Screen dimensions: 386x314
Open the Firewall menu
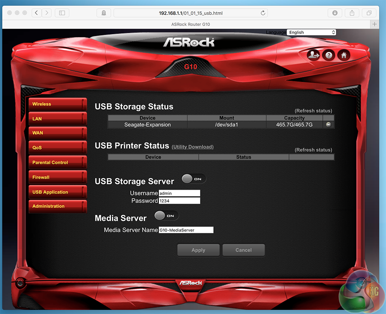coord(58,177)
